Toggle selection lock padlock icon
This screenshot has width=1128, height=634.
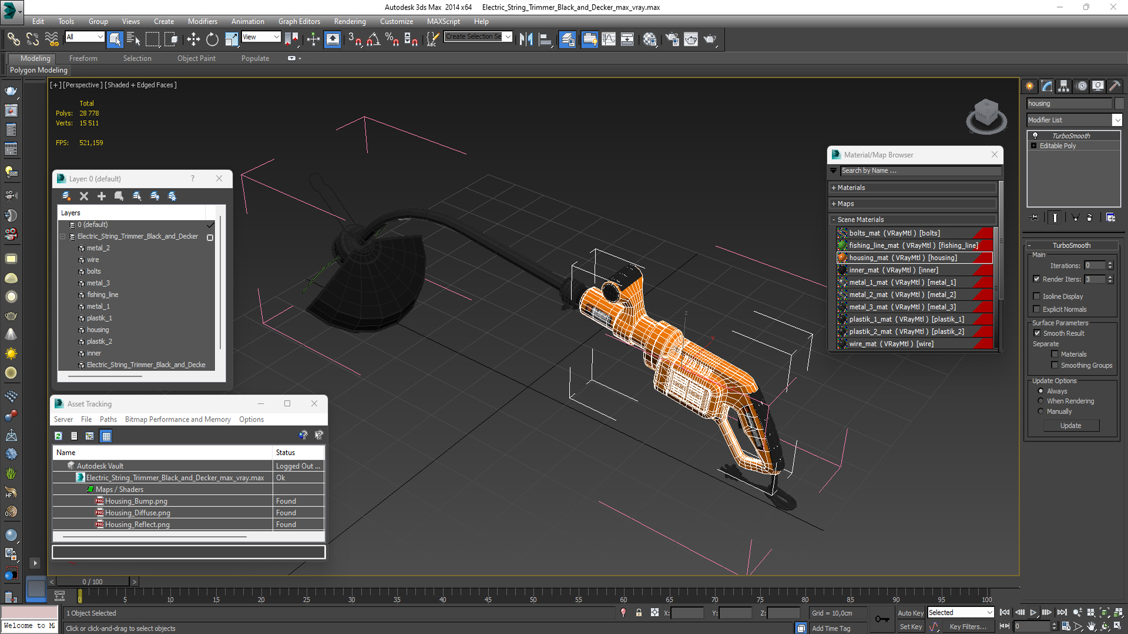(x=639, y=613)
